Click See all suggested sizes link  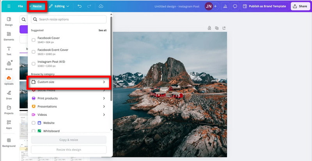click(x=102, y=30)
